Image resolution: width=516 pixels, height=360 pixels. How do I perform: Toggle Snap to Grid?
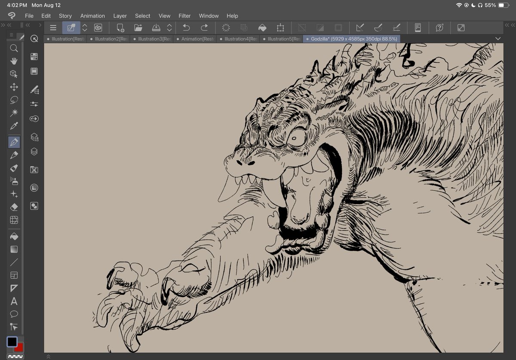coord(396,28)
